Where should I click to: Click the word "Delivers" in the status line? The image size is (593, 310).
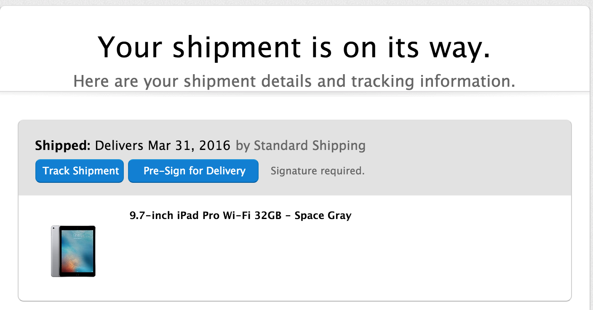[x=119, y=146]
